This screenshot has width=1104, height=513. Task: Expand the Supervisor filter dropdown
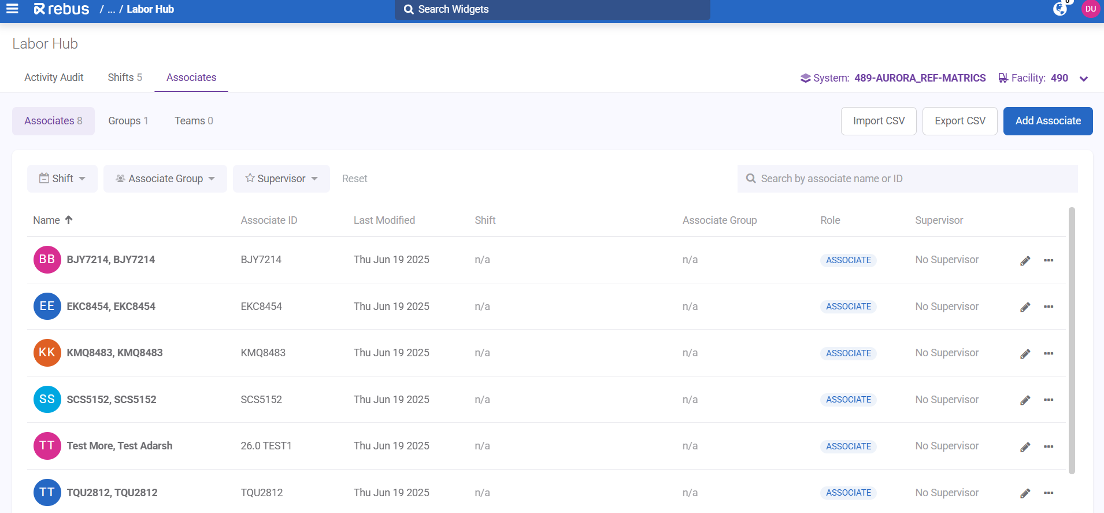pyautogui.click(x=281, y=179)
